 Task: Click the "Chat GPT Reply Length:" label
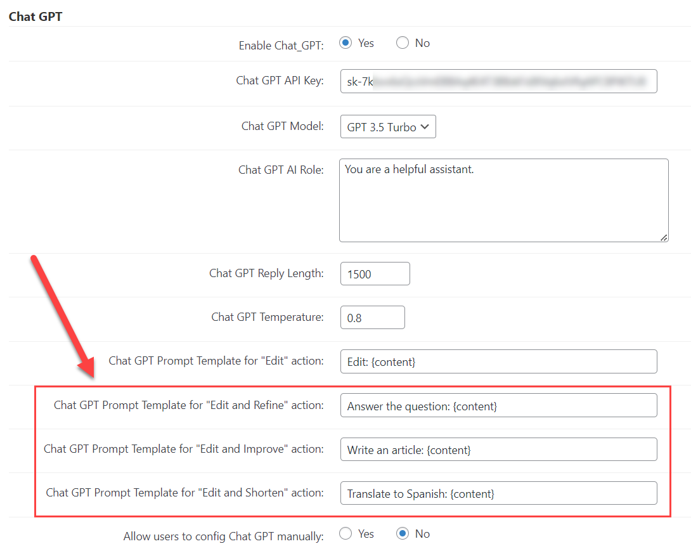[267, 274]
